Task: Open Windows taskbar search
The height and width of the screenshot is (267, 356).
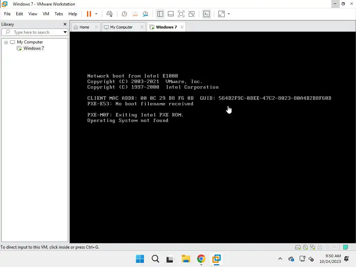Action: click(x=155, y=259)
